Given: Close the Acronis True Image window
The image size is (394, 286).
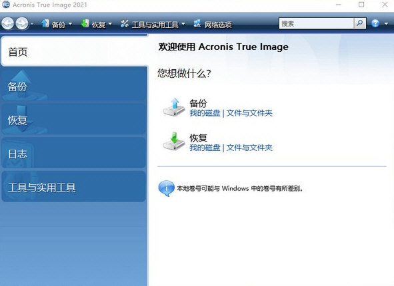Looking at the screenshot, I should (385, 5).
